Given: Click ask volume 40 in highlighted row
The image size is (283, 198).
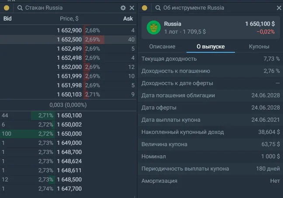Looking at the screenshot, I should (131, 39).
